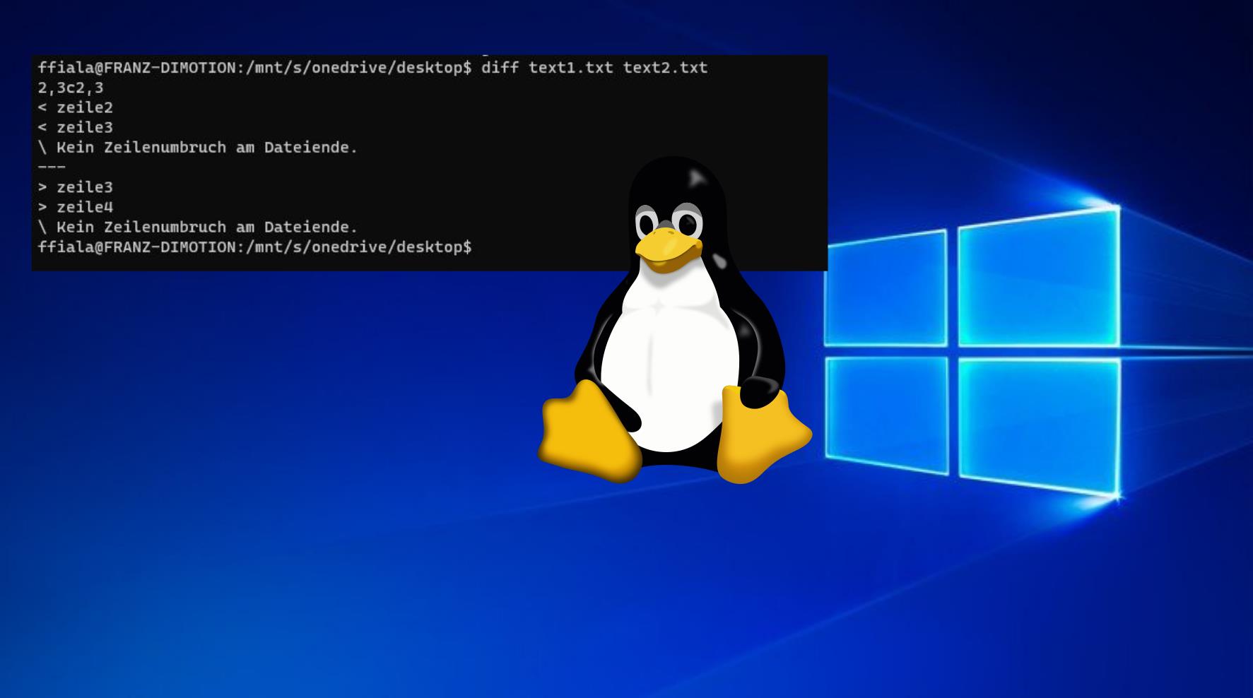Viewport: 1253px width, 698px height.
Task: Click the '< zeile3' removed line
Action: [x=76, y=128]
